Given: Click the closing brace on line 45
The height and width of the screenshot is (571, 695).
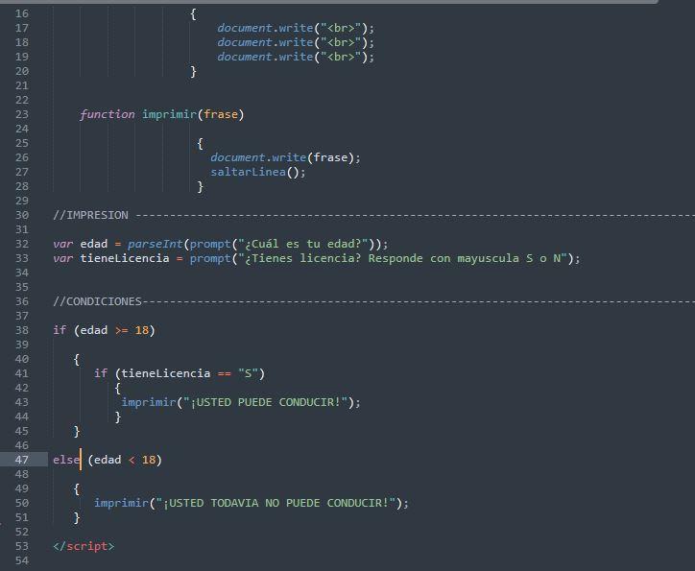Looking at the screenshot, I should pyautogui.click(x=77, y=431).
